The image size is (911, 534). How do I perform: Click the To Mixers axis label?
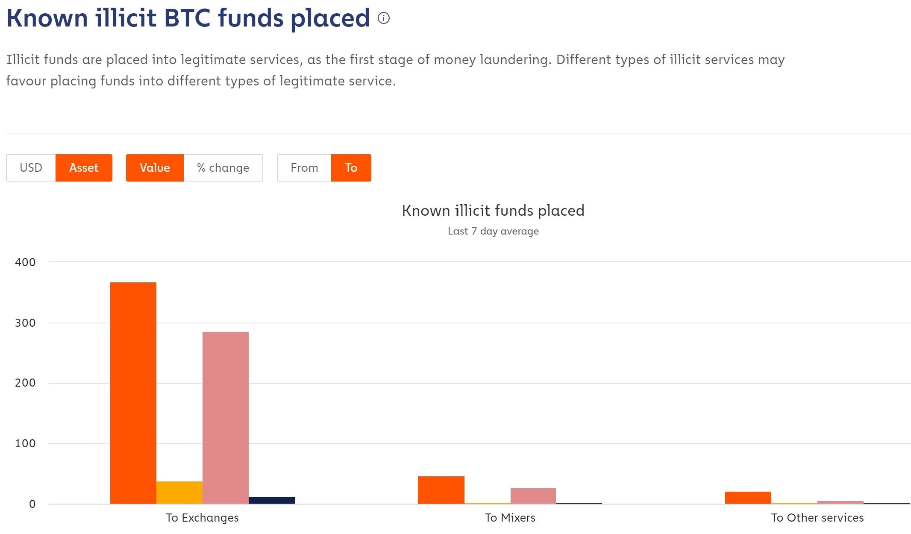point(510,518)
